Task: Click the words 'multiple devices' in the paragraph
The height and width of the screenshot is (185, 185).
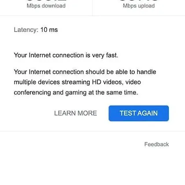Action: coord(37,82)
